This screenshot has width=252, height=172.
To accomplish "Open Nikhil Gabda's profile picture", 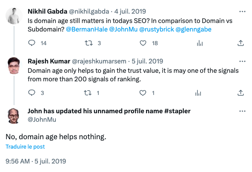I will [x=14, y=16].
